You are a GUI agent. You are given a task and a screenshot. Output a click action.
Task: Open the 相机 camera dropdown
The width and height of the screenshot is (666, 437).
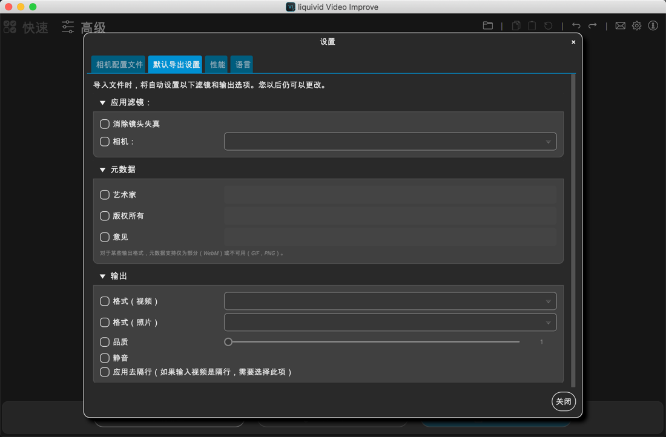pos(390,141)
